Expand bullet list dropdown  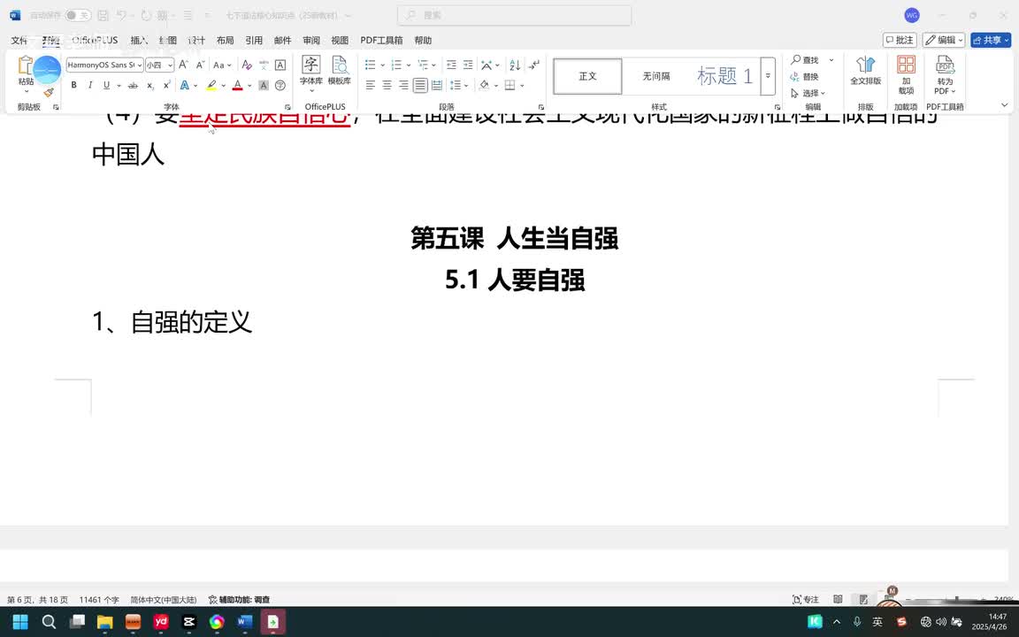click(382, 65)
